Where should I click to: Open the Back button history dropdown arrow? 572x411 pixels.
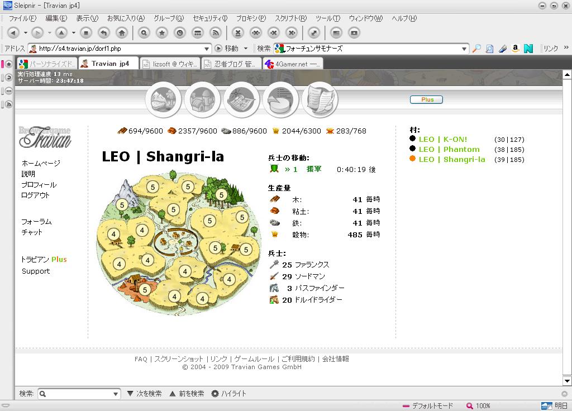tap(26, 33)
